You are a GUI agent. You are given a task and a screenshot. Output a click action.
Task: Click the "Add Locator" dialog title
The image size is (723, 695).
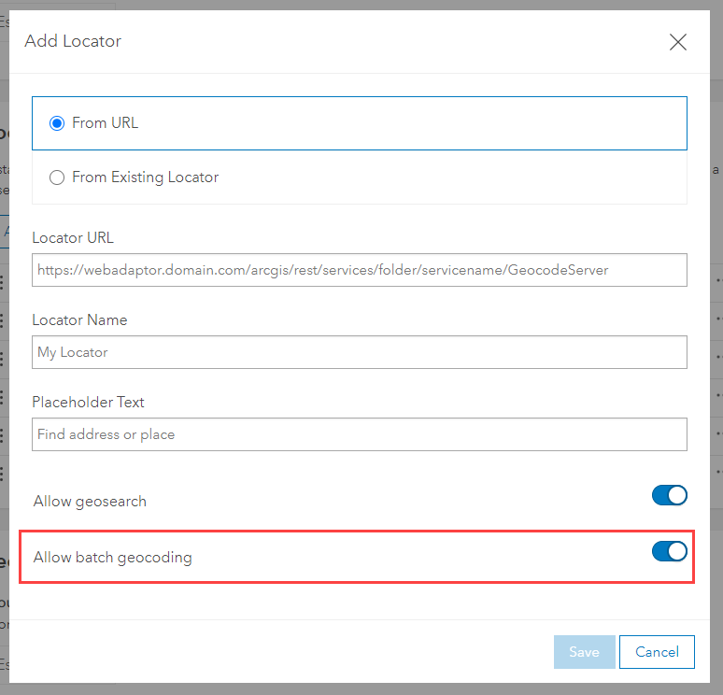[x=73, y=41]
